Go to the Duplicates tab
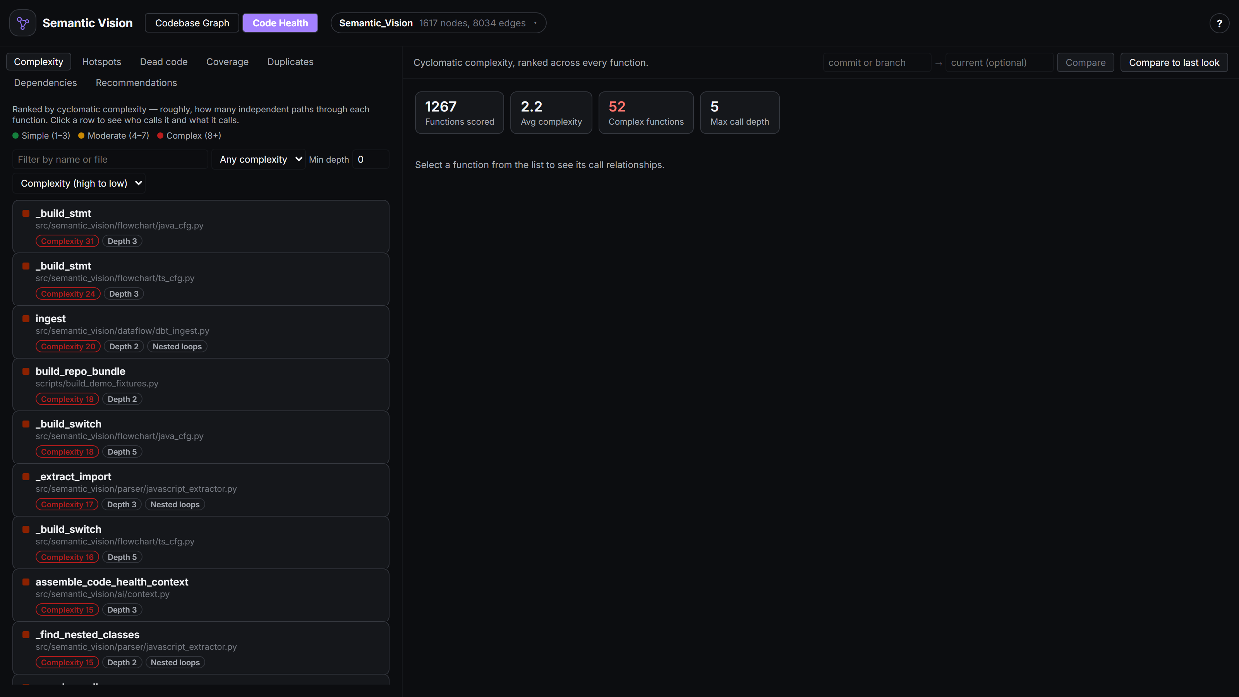This screenshot has height=697, width=1239. point(290,62)
